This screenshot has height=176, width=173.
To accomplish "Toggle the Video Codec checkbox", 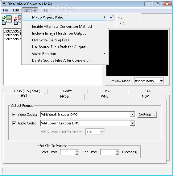I will tap(14, 115).
